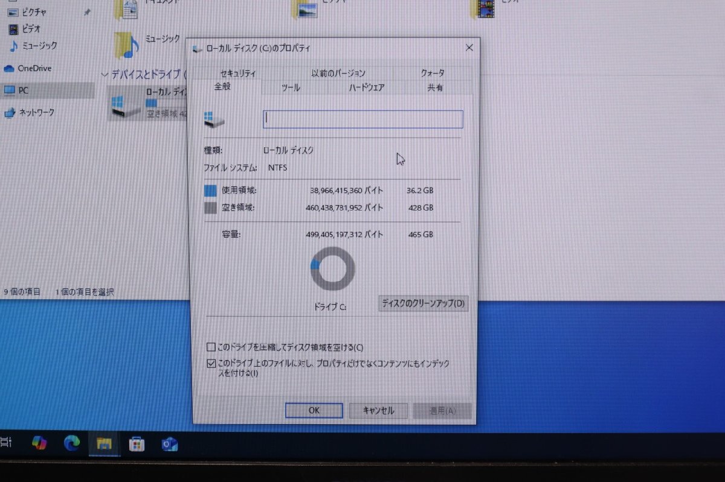The width and height of the screenshot is (725, 482).
Task: Click the drive icon beside the volume name field
Action: pyautogui.click(x=214, y=119)
